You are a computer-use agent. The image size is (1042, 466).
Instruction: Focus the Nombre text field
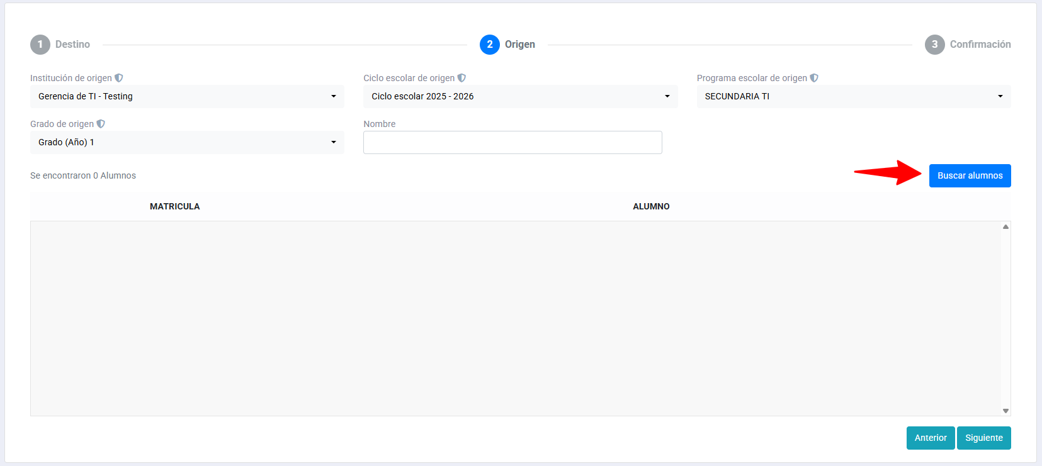pos(513,142)
